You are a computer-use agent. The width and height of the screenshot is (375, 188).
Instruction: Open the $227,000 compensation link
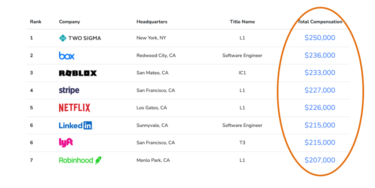tap(320, 90)
